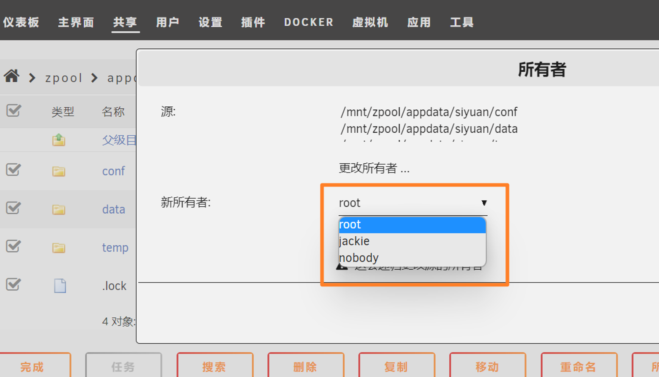
Task: Switch to the 主界面 tab
Action: coord(76,22)
